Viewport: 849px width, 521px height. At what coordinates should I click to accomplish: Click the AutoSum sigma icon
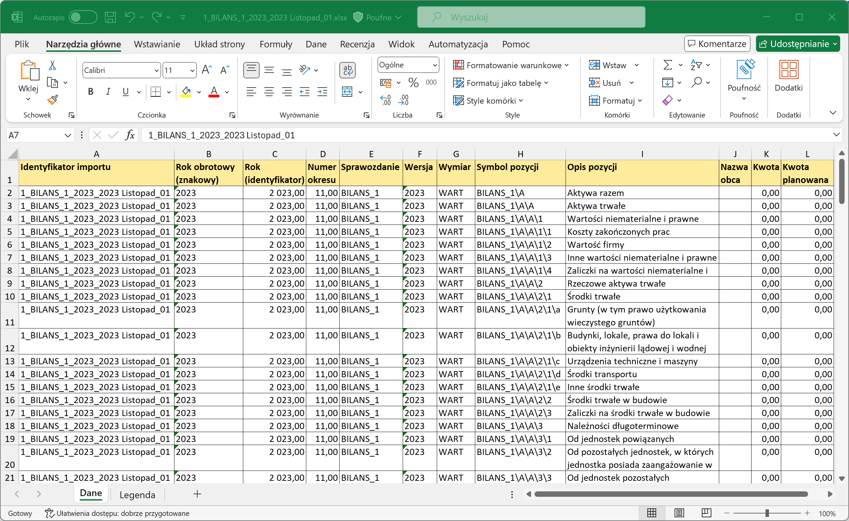click(x=667, y=65)
